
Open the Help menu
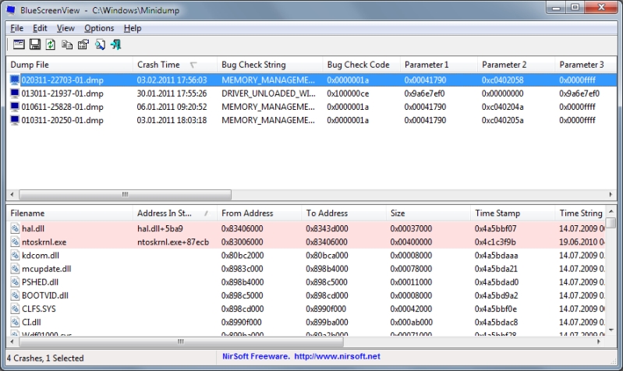pyautogui.click(x=133, y=28)
